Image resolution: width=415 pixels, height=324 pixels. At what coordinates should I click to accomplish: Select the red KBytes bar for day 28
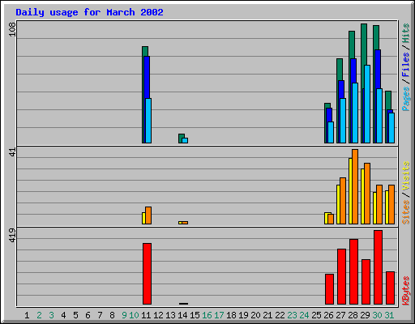click(353, 272)
